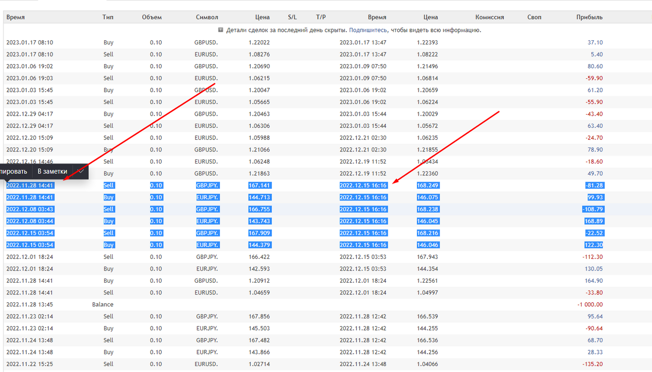Sort by the 'Символ' column header
This screenshot has height=372, width=652.
[207, 17]
